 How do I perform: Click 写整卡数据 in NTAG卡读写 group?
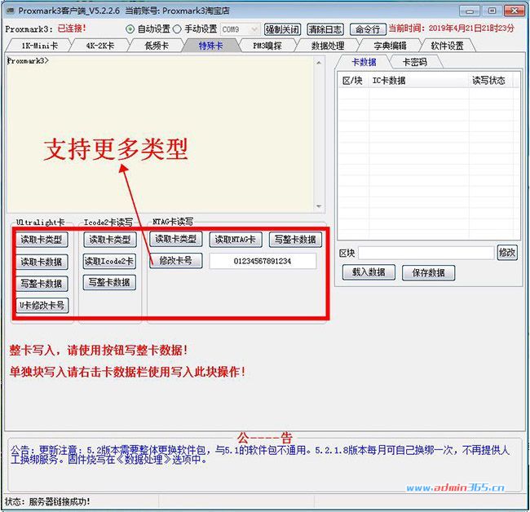coord(295,240)
